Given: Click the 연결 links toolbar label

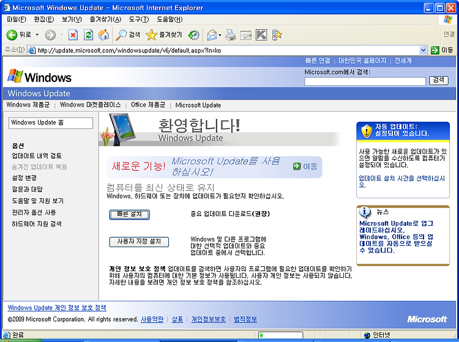Looking at the screenshot, I should tap(449, 34).
